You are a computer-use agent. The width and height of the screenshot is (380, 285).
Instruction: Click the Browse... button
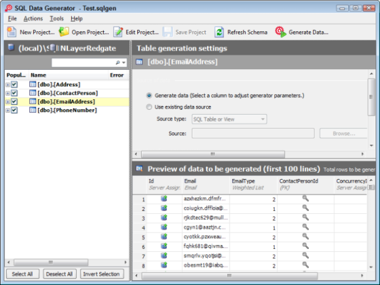(x=344, y=133)
